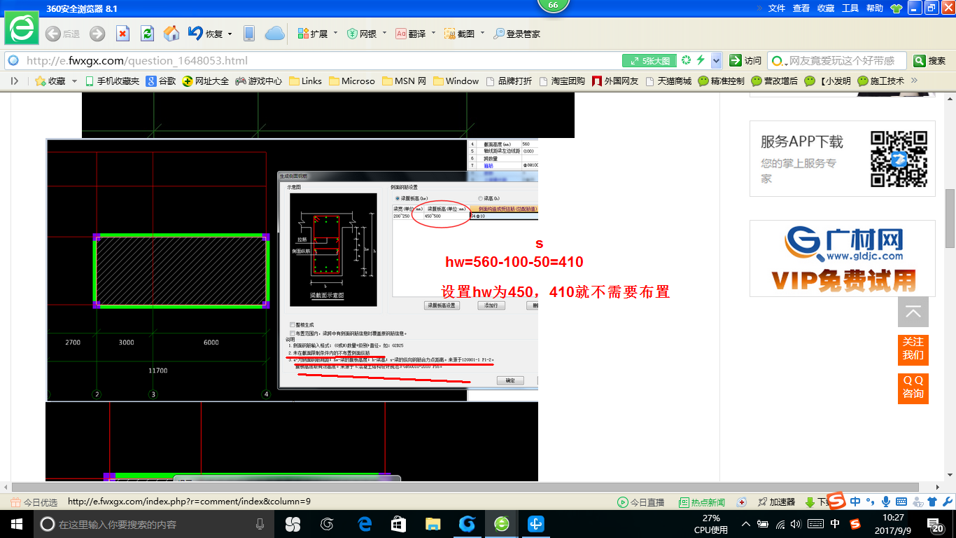Click the microphone icon in Sogou bar

tap(885, 502)
